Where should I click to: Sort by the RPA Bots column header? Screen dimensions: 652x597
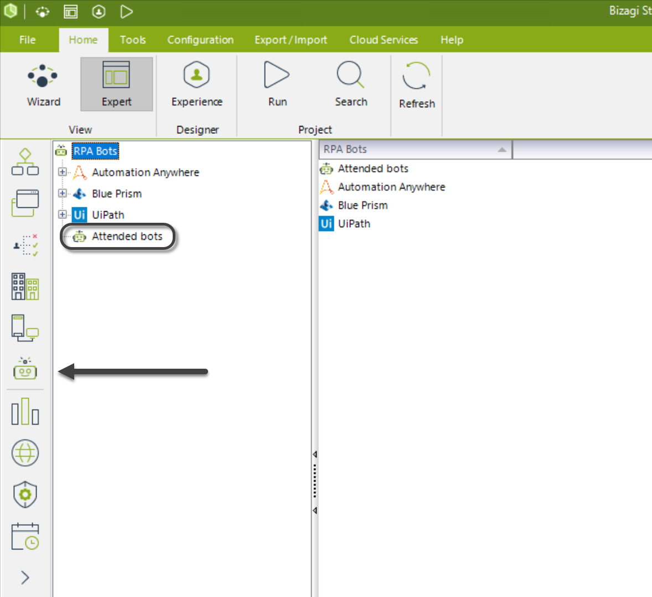tap(416, 149)
